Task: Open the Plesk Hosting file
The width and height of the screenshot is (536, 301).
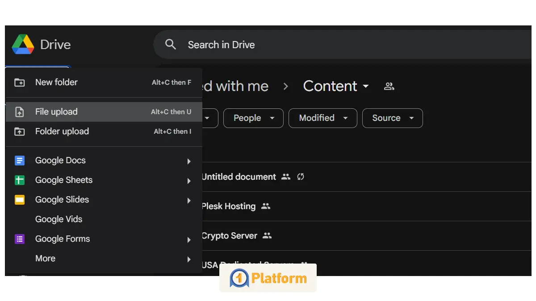Action: point(228,206)
